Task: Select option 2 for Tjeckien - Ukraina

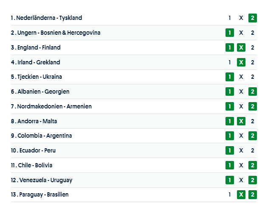Action: tap(253, 77)
